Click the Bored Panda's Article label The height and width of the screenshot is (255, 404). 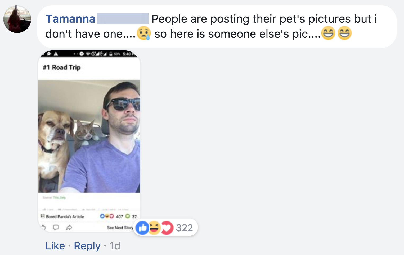click(x=65, y=216)
